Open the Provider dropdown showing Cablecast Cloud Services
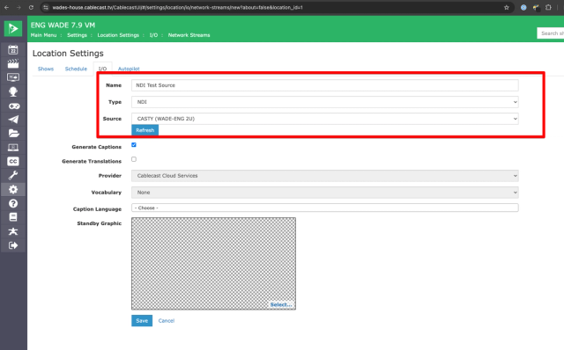 coord(325,176)
